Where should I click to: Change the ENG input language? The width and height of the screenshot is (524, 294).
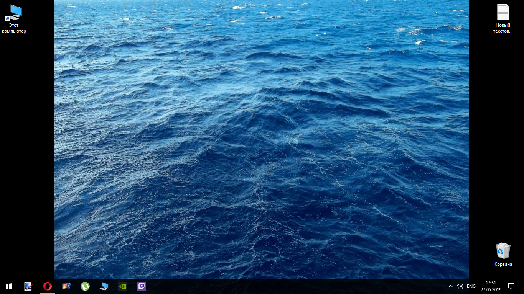point(471,286)
